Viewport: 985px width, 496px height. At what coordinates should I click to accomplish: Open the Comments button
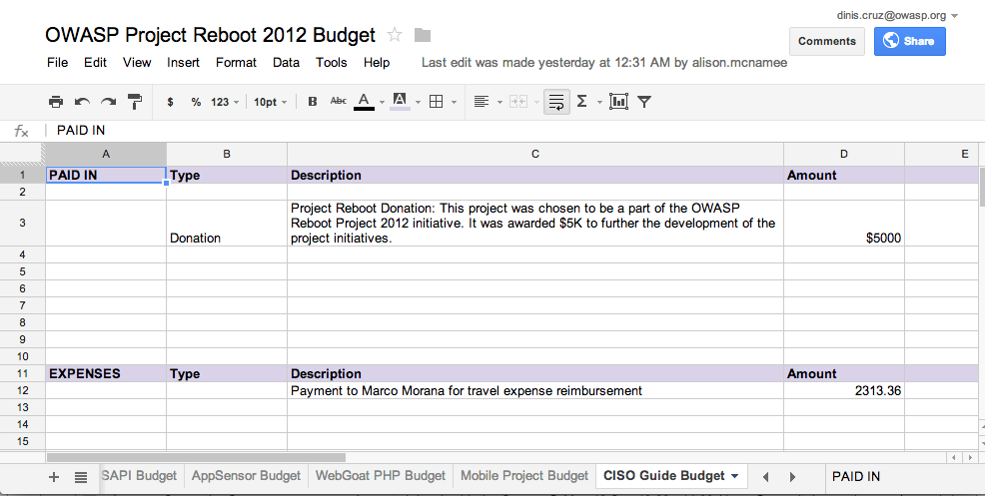(x=826, y=41)
